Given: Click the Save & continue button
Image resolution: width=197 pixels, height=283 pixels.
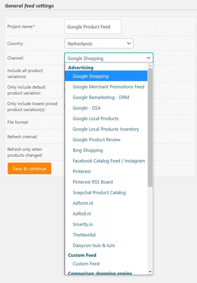Looking at the screenshot, I should tap(29, 168).
